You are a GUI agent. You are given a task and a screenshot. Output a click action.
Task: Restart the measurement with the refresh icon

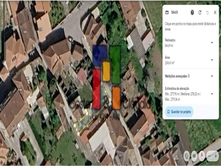coord(200,12)
